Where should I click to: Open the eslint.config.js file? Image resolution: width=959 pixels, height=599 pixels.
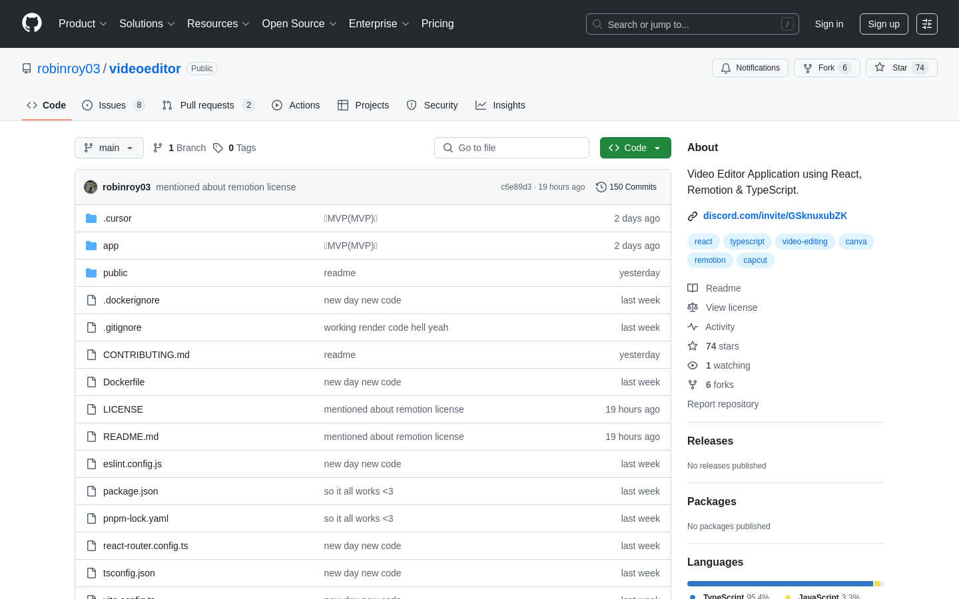(133, 464)
